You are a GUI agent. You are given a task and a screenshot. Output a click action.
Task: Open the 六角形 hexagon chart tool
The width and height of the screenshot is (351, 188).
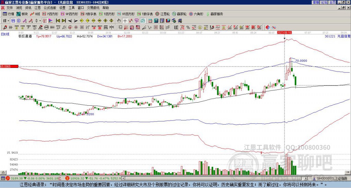pos(196,14)
